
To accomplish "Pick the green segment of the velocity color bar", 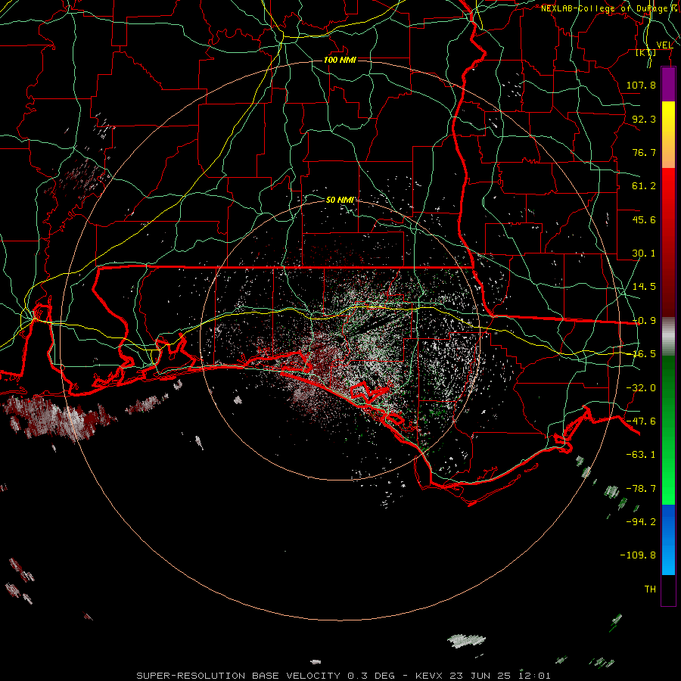I will [668, 430].
